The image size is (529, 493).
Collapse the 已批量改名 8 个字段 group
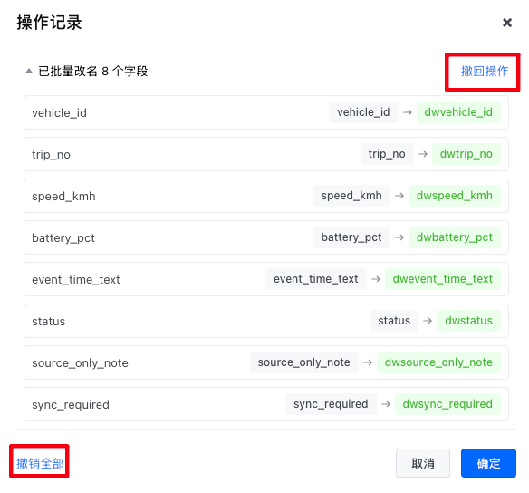[x=29, y=71]
